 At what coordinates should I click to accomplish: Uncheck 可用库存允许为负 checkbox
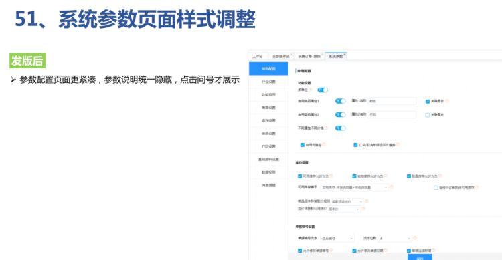pos(300,176)
